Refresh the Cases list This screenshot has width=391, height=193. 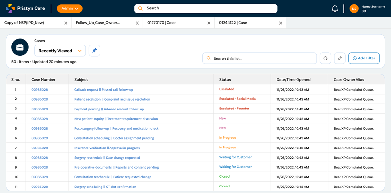tap(325, 58)
